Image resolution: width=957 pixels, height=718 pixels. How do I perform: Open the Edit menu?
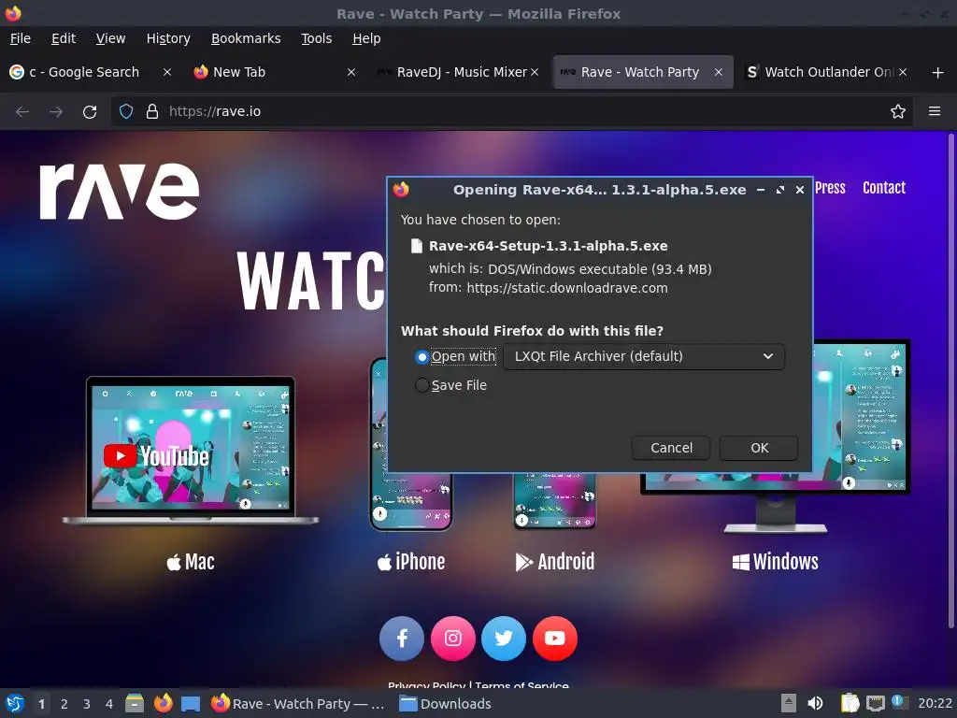click(64, 38)
